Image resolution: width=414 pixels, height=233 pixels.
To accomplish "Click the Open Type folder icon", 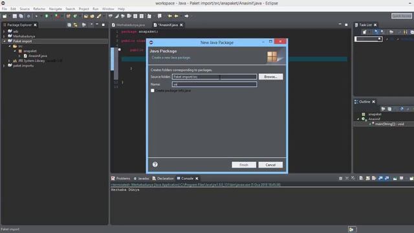I will [x=86, y=16].
